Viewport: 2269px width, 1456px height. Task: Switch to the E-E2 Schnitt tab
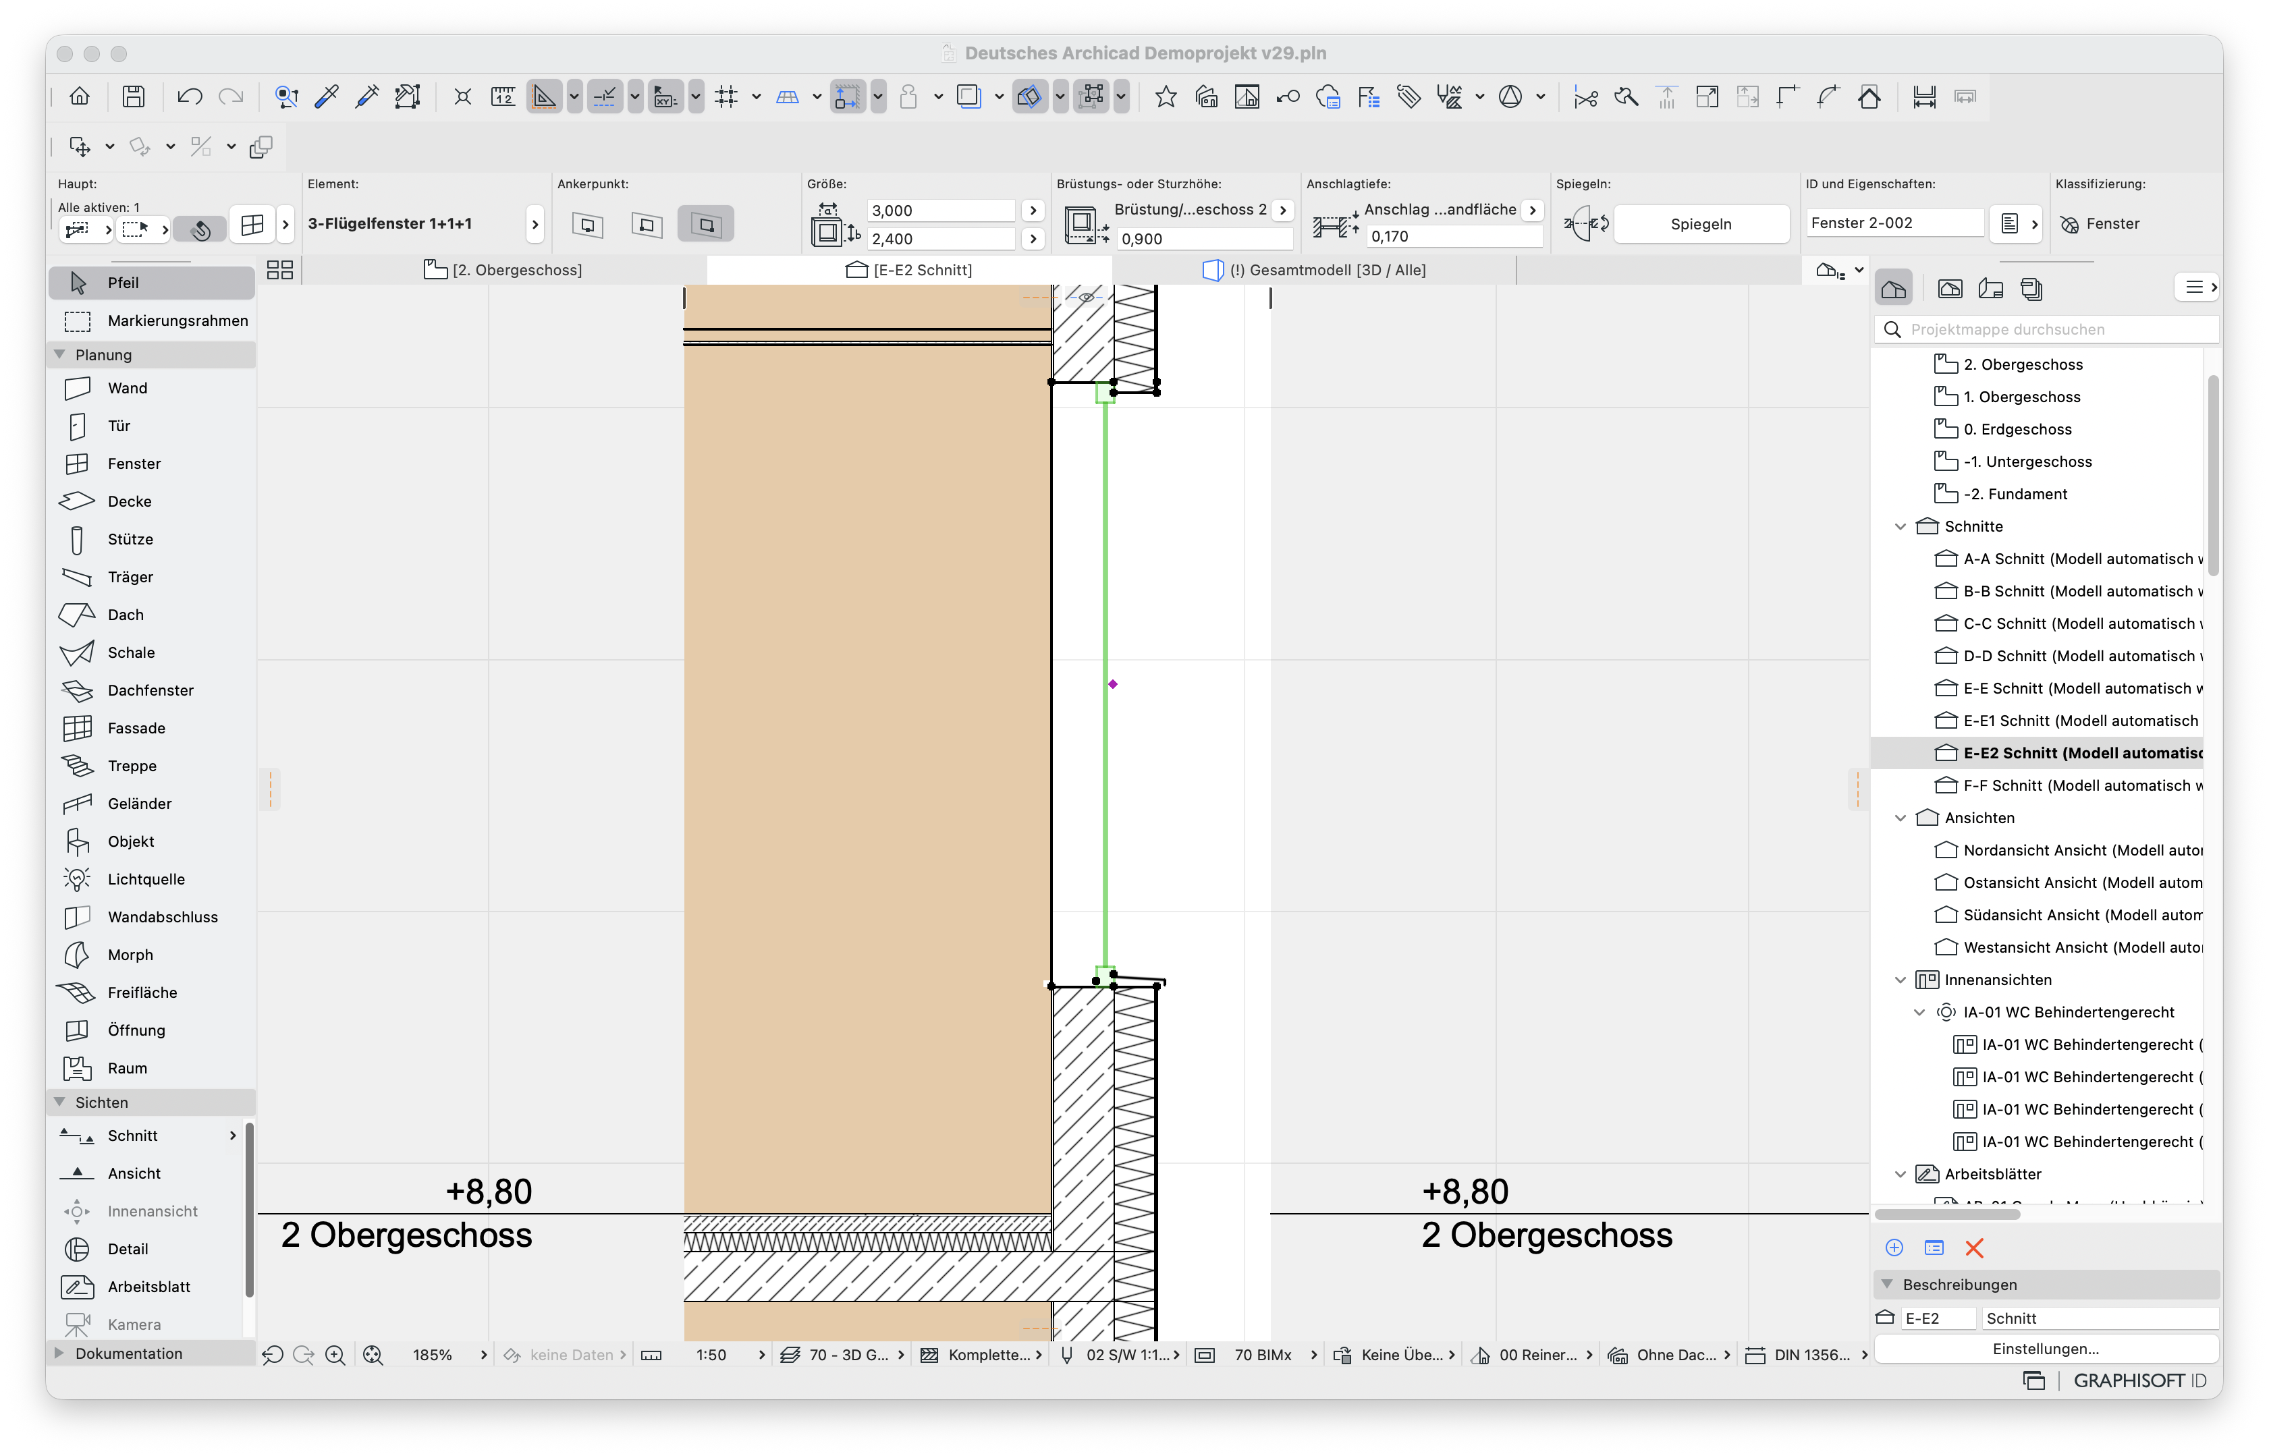coord(909,271)
